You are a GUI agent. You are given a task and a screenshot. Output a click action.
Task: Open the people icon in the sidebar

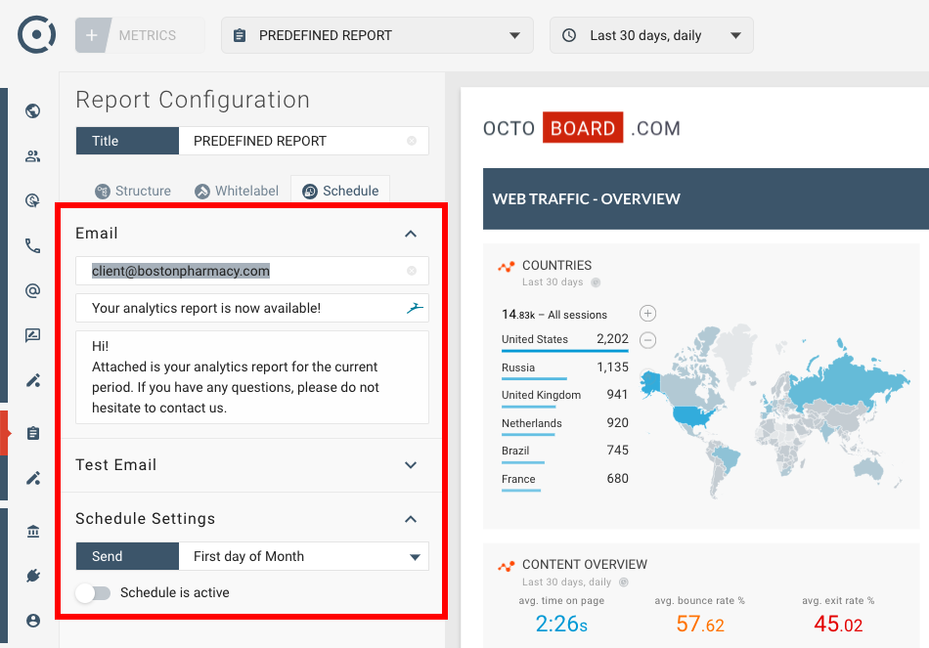(x=33, y=156)
